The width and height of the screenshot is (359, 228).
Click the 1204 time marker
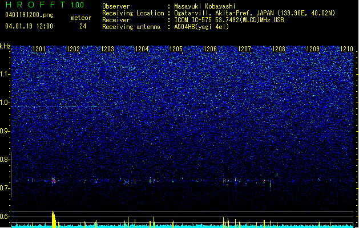[142, 49]
